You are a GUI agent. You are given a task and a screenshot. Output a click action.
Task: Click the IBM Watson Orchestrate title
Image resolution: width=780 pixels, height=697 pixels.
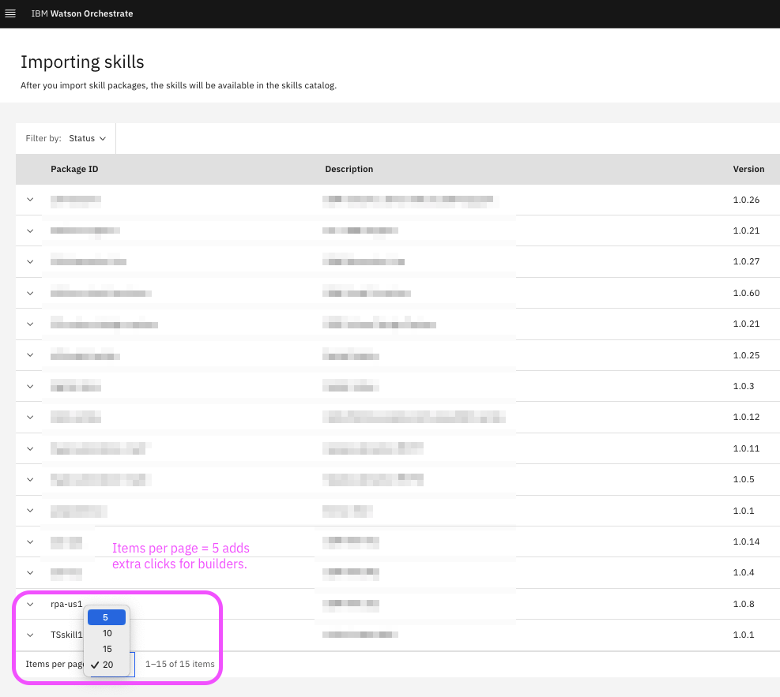pos(82,13)
